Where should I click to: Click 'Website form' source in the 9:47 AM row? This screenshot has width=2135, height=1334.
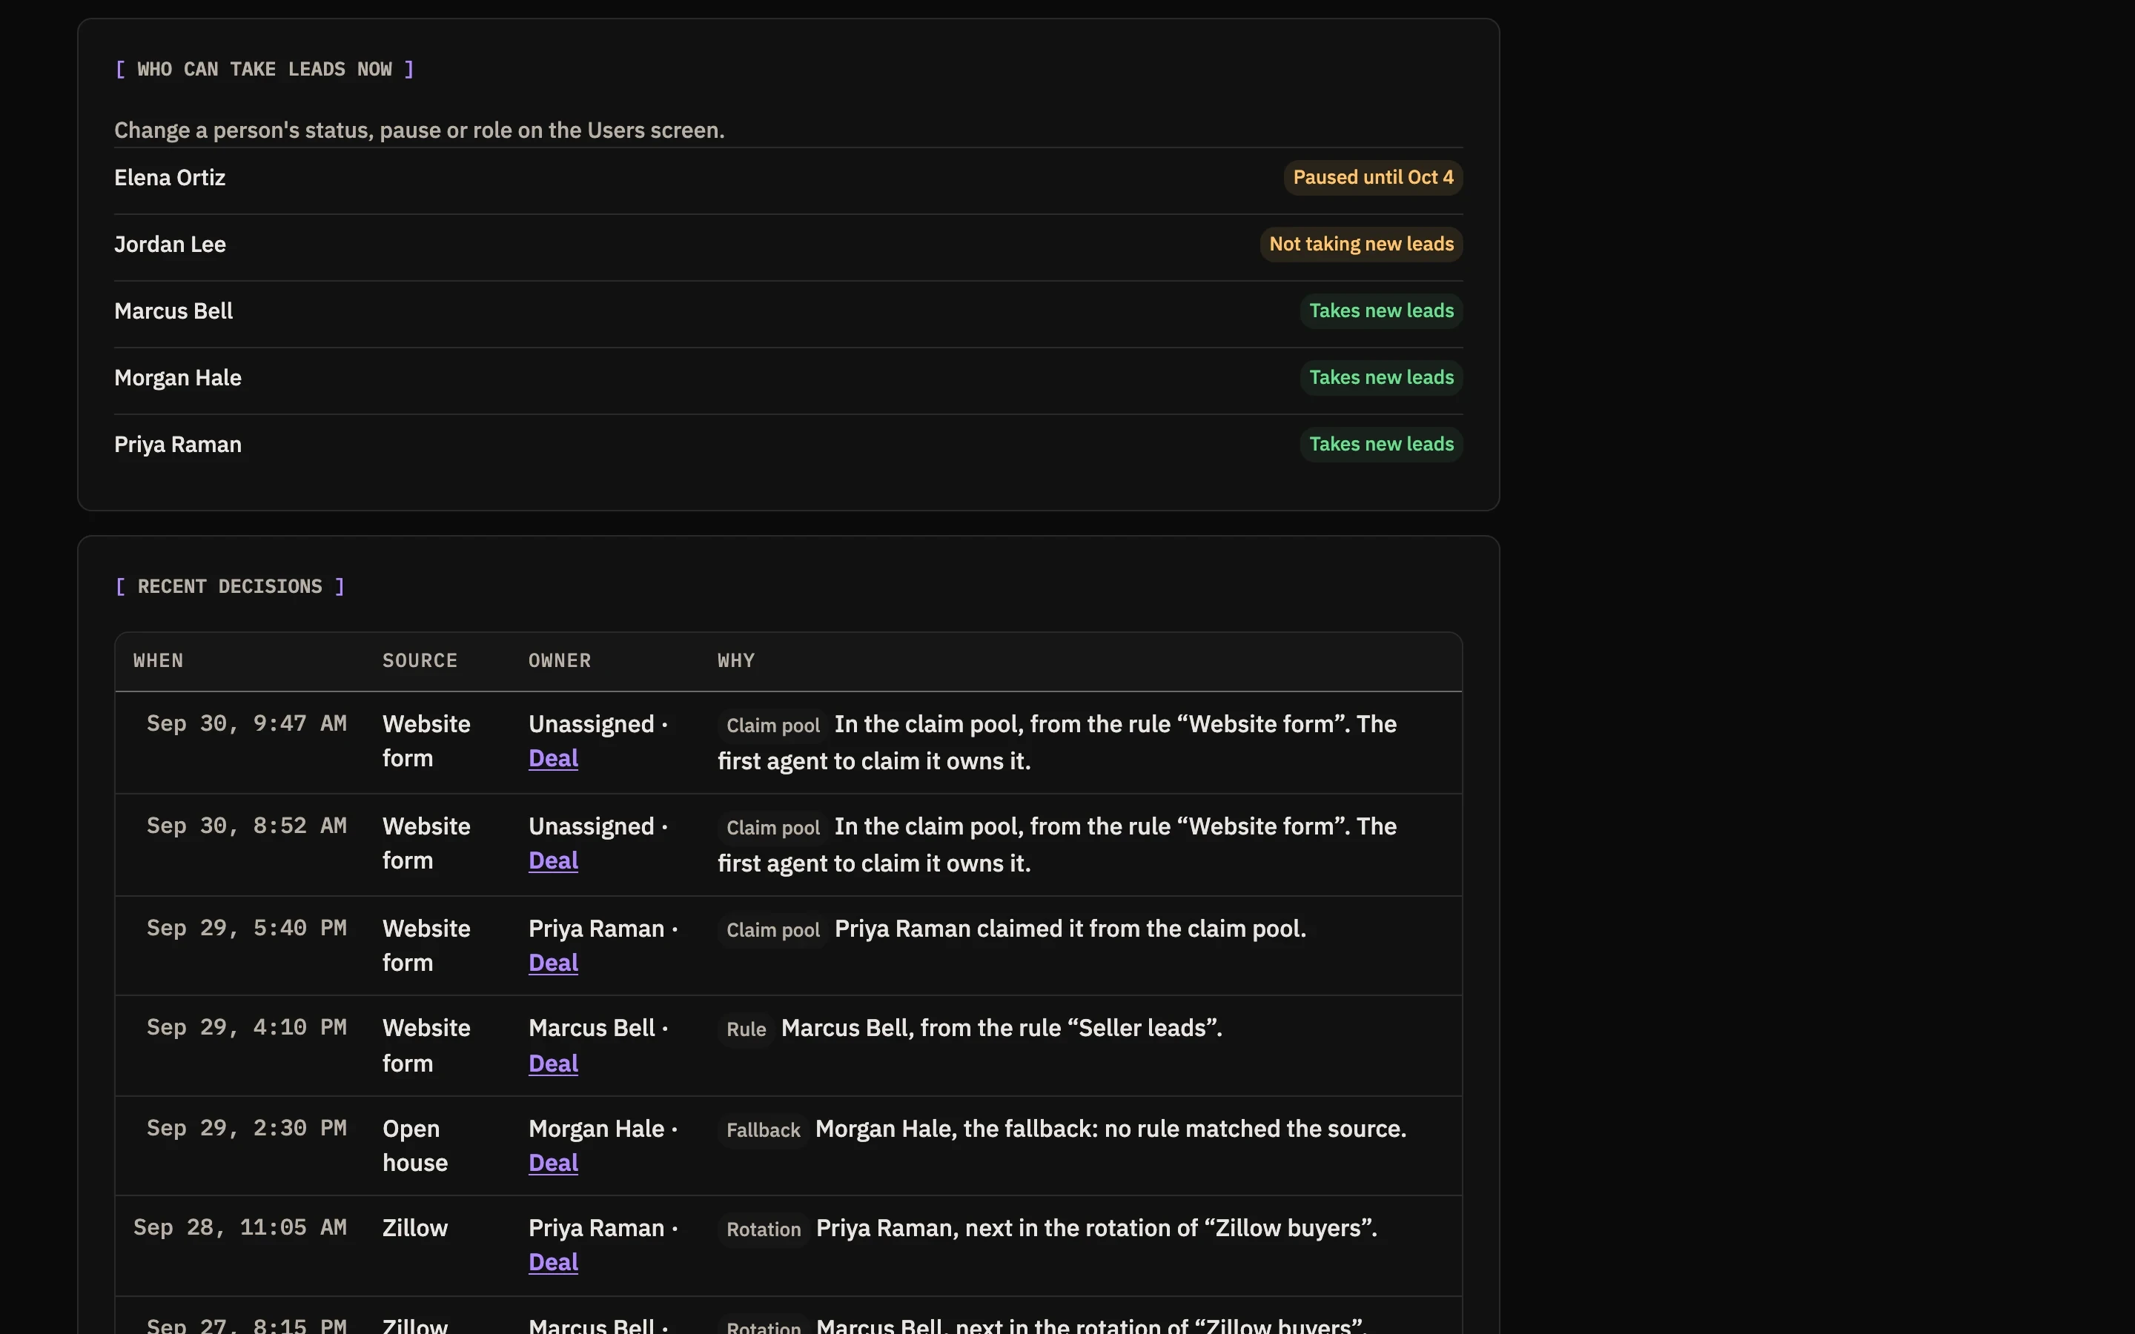click(426, 741)
